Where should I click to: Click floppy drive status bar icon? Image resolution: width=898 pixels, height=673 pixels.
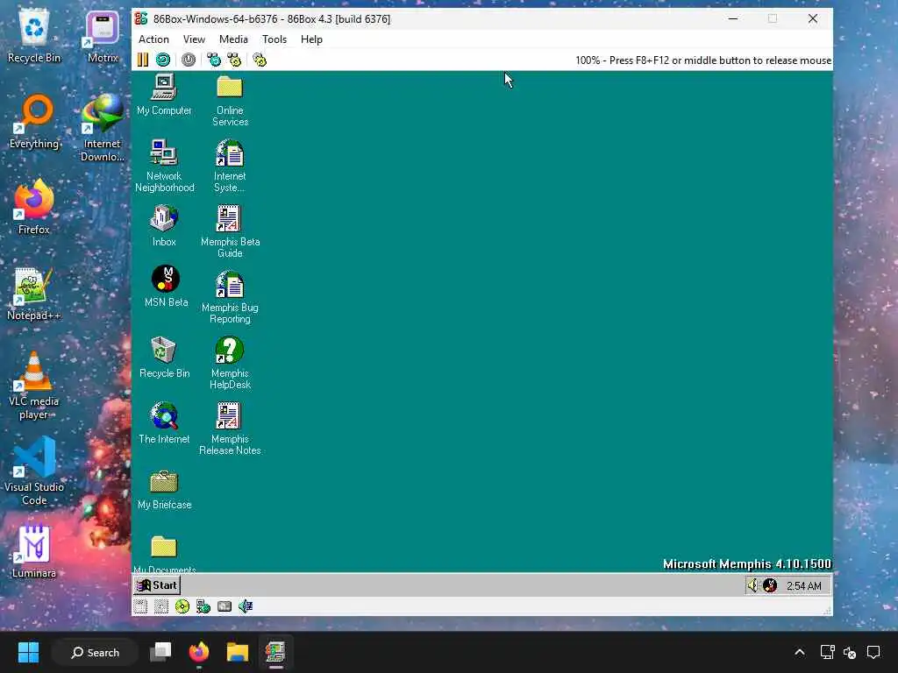(141, 606)
